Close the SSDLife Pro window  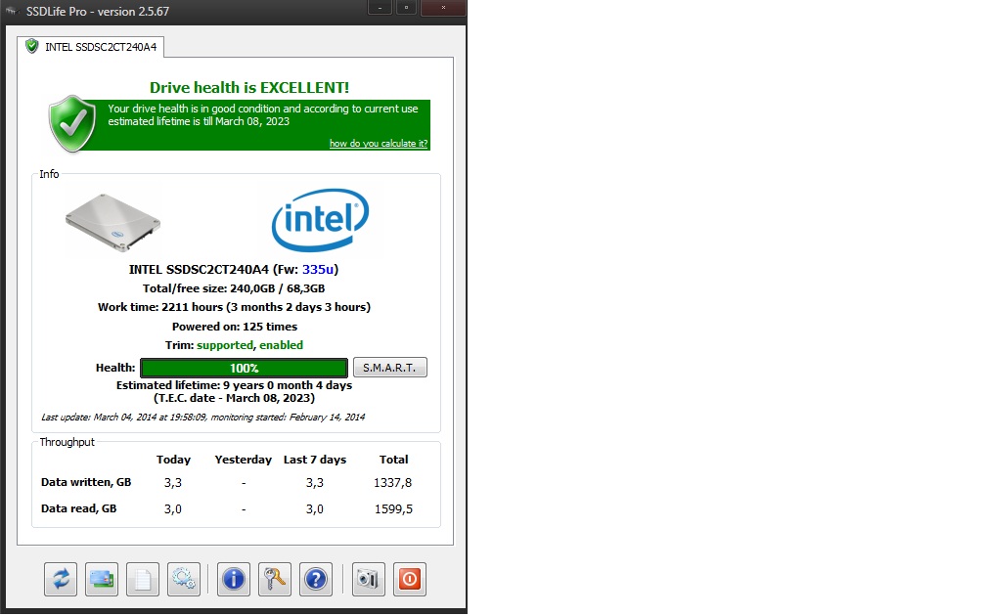[x=443, y=6]
